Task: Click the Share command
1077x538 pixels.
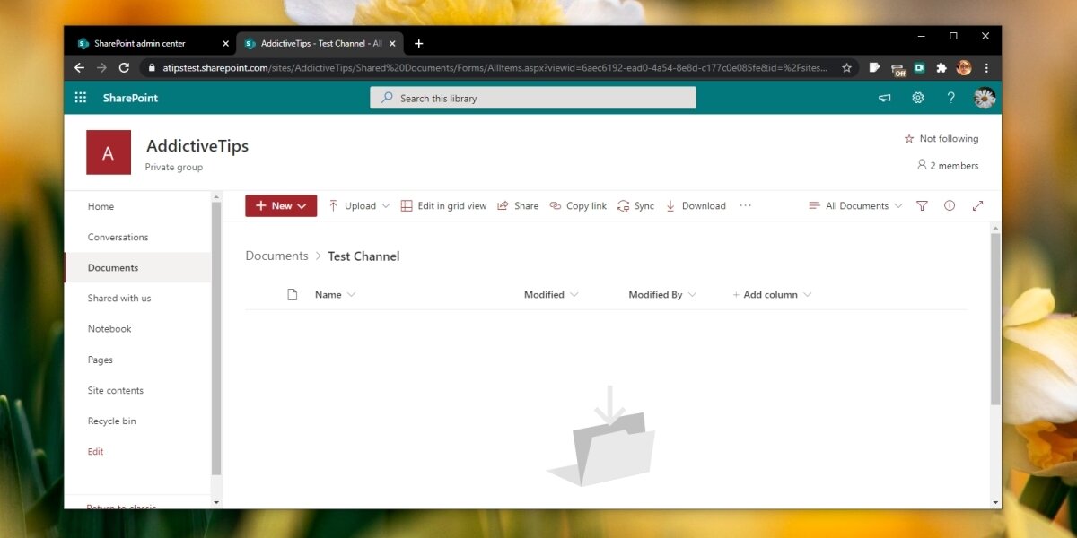Action: pyautogui.click(x=518, y=205)
